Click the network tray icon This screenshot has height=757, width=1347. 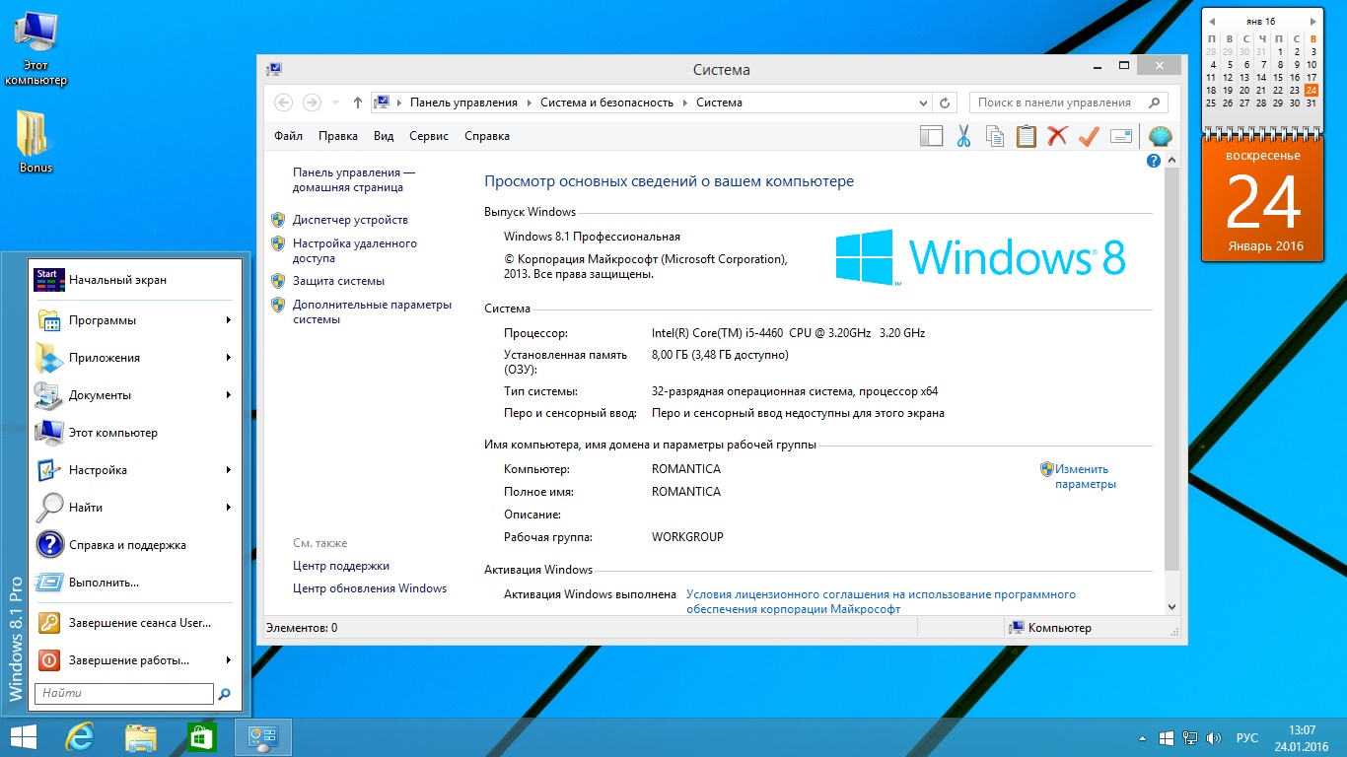(x=1191, y=738)
